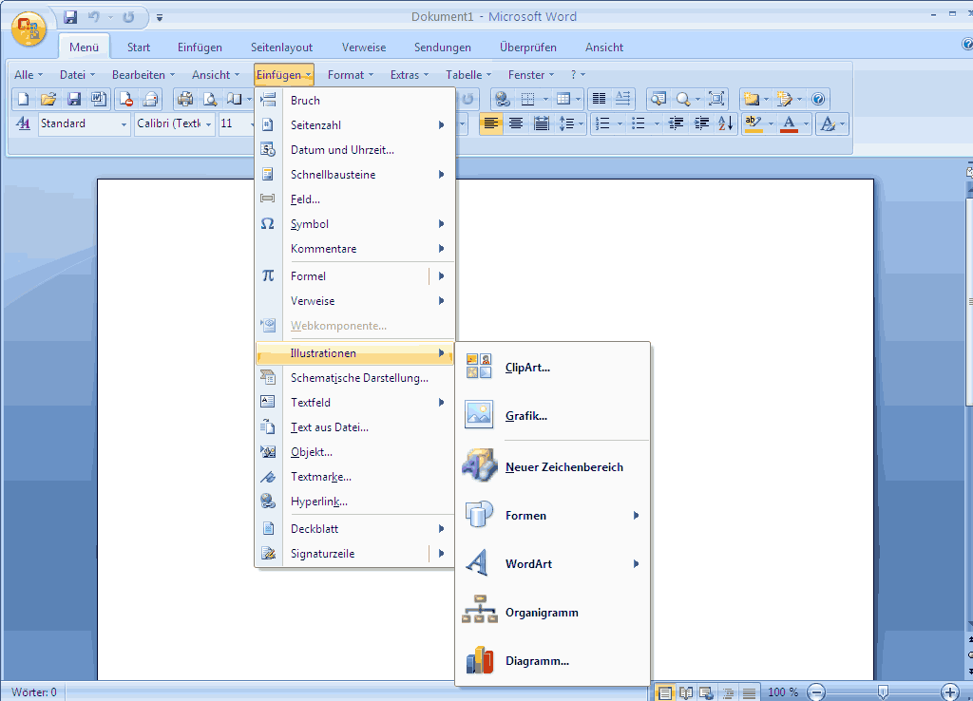The image size is (973, 701).
Task: Click the Insert Hyperlink globe toolbar icon
Action: tap(502, 99)
